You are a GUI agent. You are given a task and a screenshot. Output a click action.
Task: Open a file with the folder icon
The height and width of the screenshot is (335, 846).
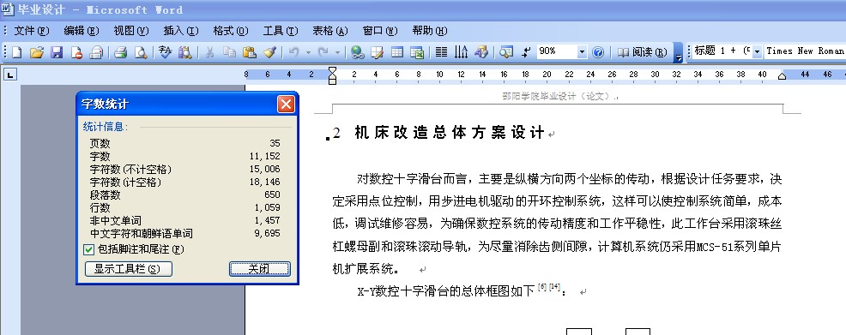point(36,52)
